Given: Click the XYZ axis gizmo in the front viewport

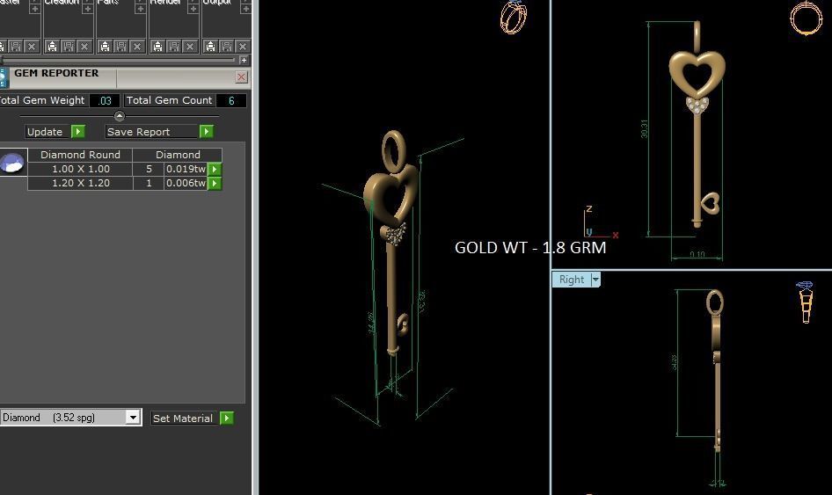Looking at the screenshot, I should pos(600,222).
